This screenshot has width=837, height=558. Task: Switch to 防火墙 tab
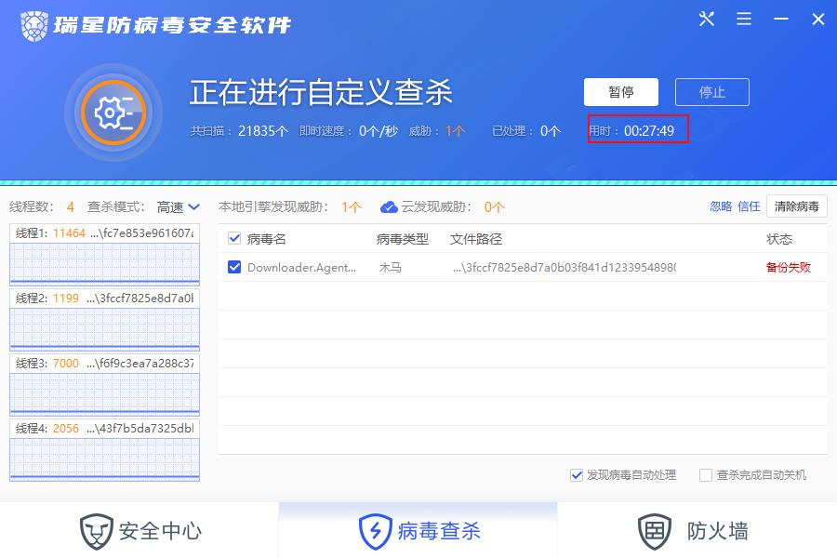tap(697, 530)
